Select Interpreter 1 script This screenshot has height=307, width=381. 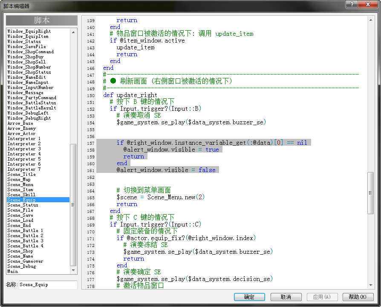(24, 138)
